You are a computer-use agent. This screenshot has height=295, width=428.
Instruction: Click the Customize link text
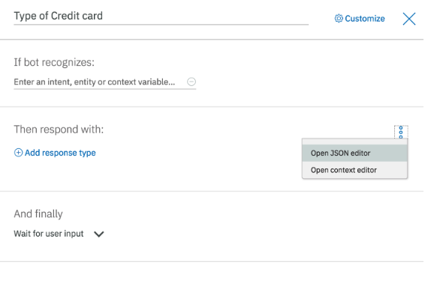coord(365,19)
